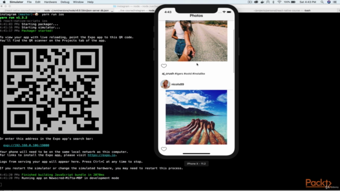Like the beach photo with heart icon
The image size is (340, 191).
164,149
